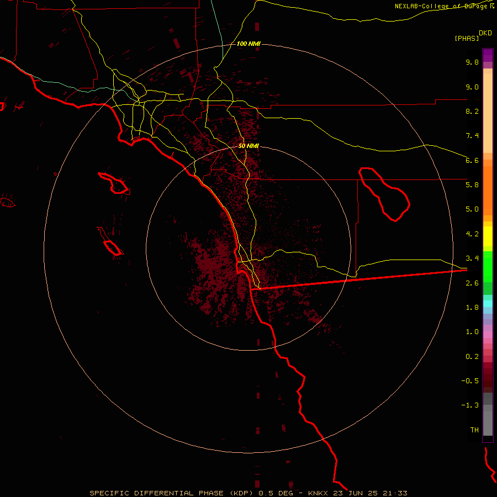Click the NEXLAB-College of DuPage credit text

pos(441,6)
